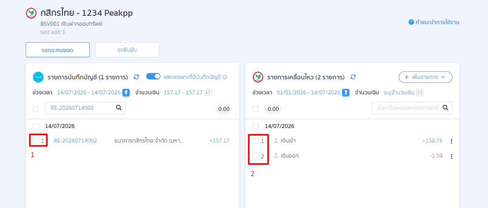Switch to รอกระทบยอด tab
Viewport: 488px width, 208px height.
pyautogui.click(x=58, y=50)
